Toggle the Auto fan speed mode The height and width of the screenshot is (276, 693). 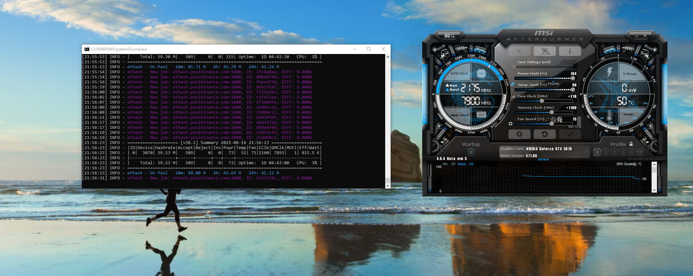coord(575,127)
